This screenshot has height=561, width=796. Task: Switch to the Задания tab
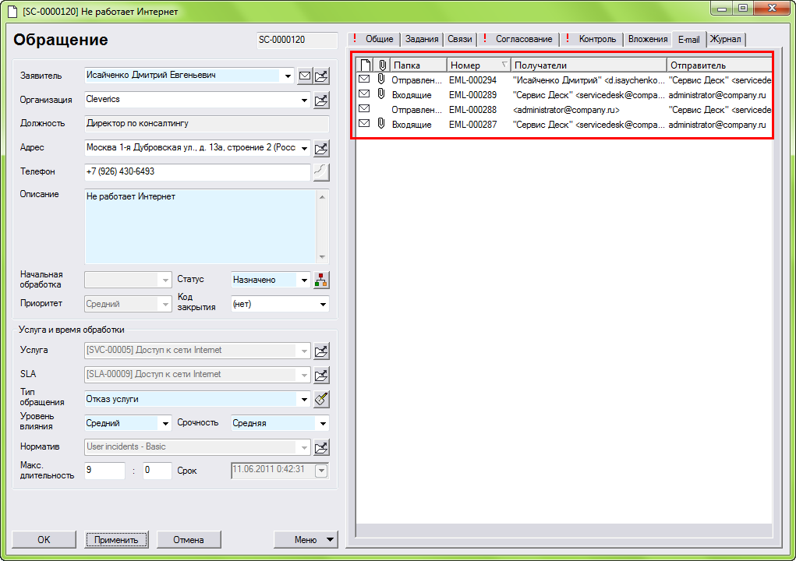(421, 39)
